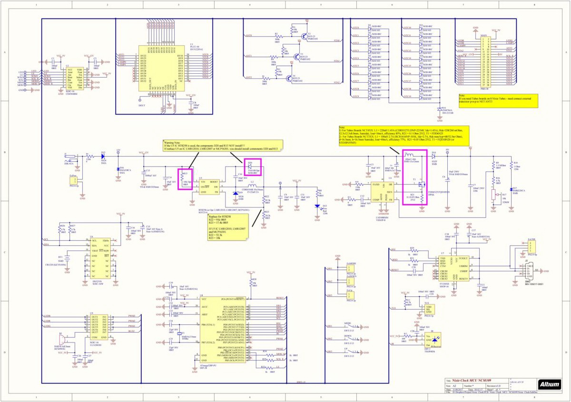Select resistor R9 1.5 MOhm
The height and width of the screenshot is (402, 571).
[x=493, y=165]
